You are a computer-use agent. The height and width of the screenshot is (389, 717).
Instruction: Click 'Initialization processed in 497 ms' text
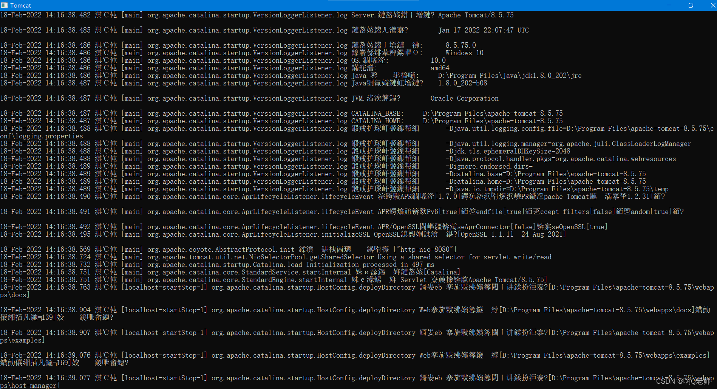point(370,265)
